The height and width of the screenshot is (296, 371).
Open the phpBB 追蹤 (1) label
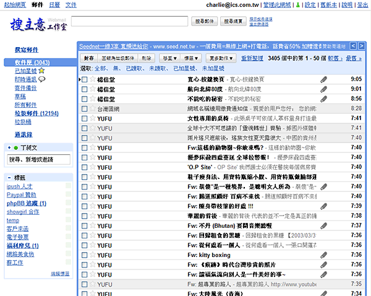27,203
